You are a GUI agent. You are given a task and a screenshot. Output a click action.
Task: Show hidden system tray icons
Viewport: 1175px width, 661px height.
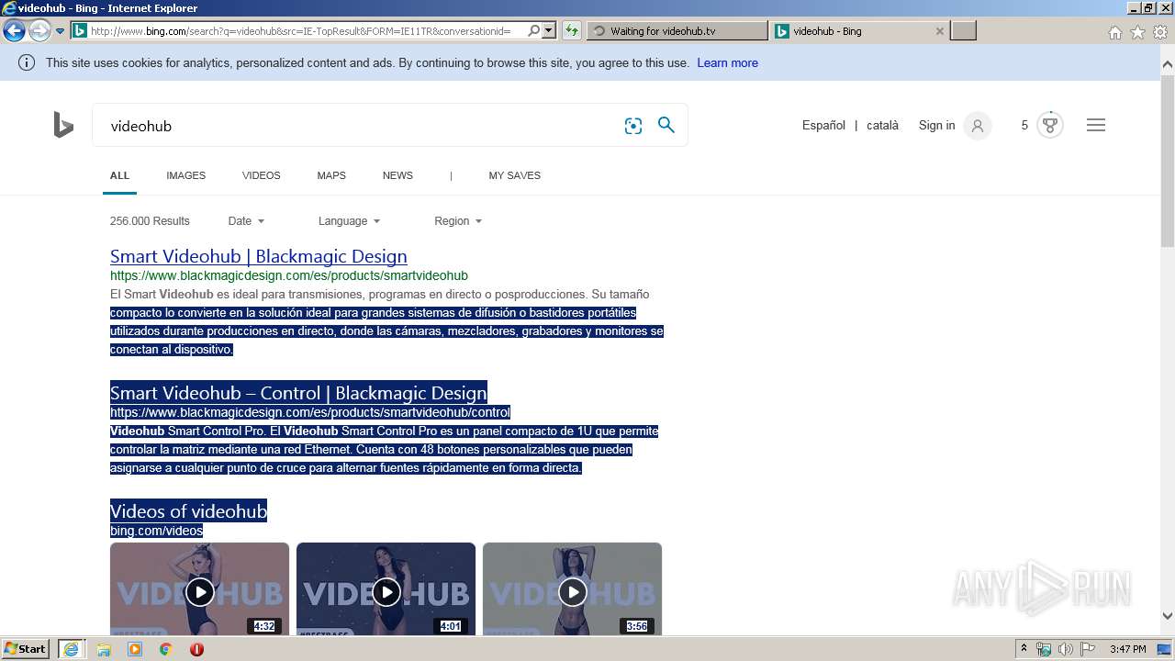tap(1024, 649)
